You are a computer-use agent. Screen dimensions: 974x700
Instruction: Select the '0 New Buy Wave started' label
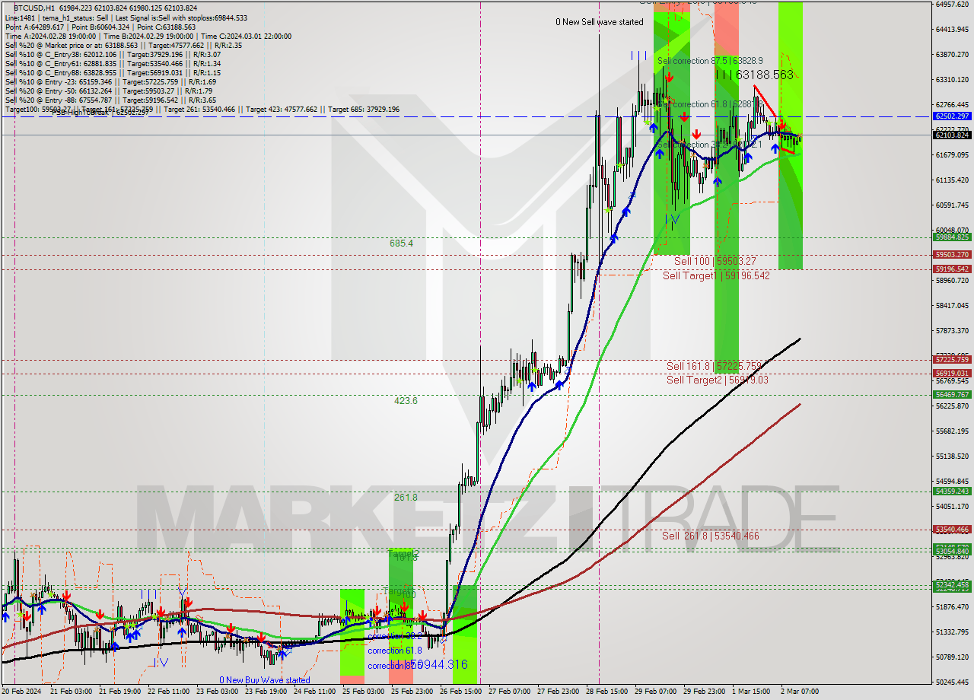coord(265,680)
